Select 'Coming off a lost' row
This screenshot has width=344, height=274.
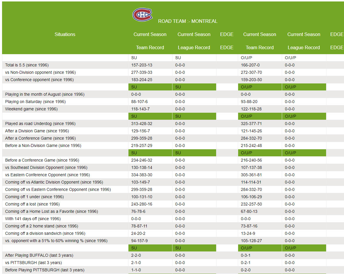click(173, 204)
